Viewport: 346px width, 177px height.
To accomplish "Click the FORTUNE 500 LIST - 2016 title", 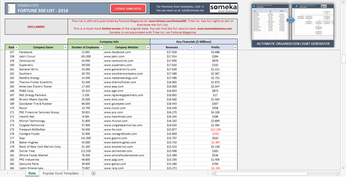I will coord(43,11).
